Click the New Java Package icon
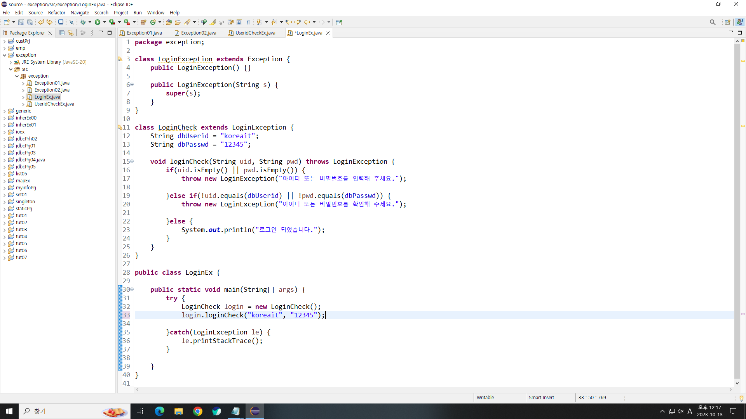746x419 pixels. [x=143, y=23]
